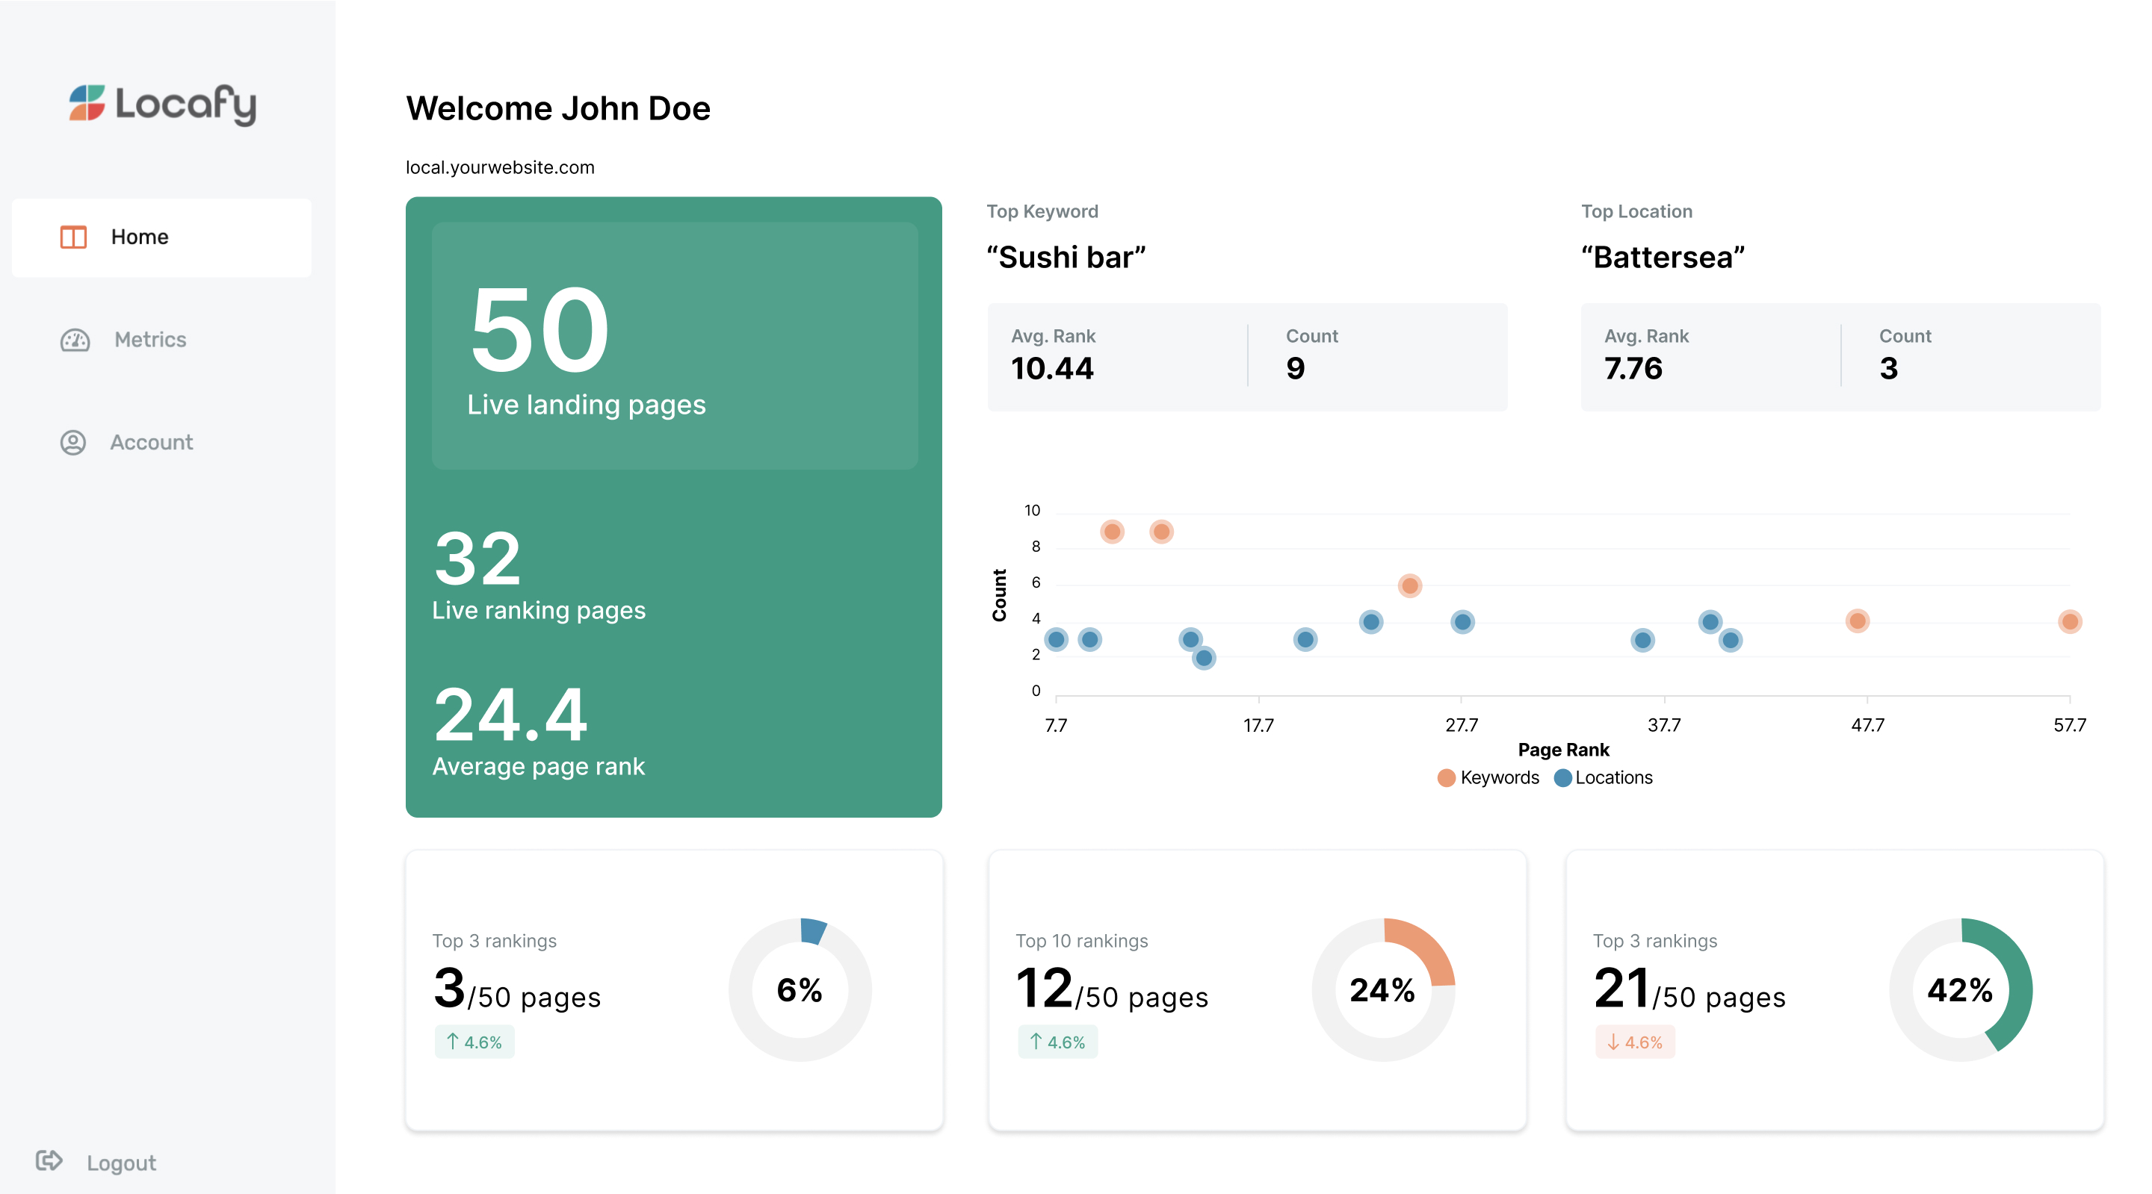This screenshot has height=1194, width=2152.
Task: Click local.yourwebsite.com link
Action: tap(500, 167)
